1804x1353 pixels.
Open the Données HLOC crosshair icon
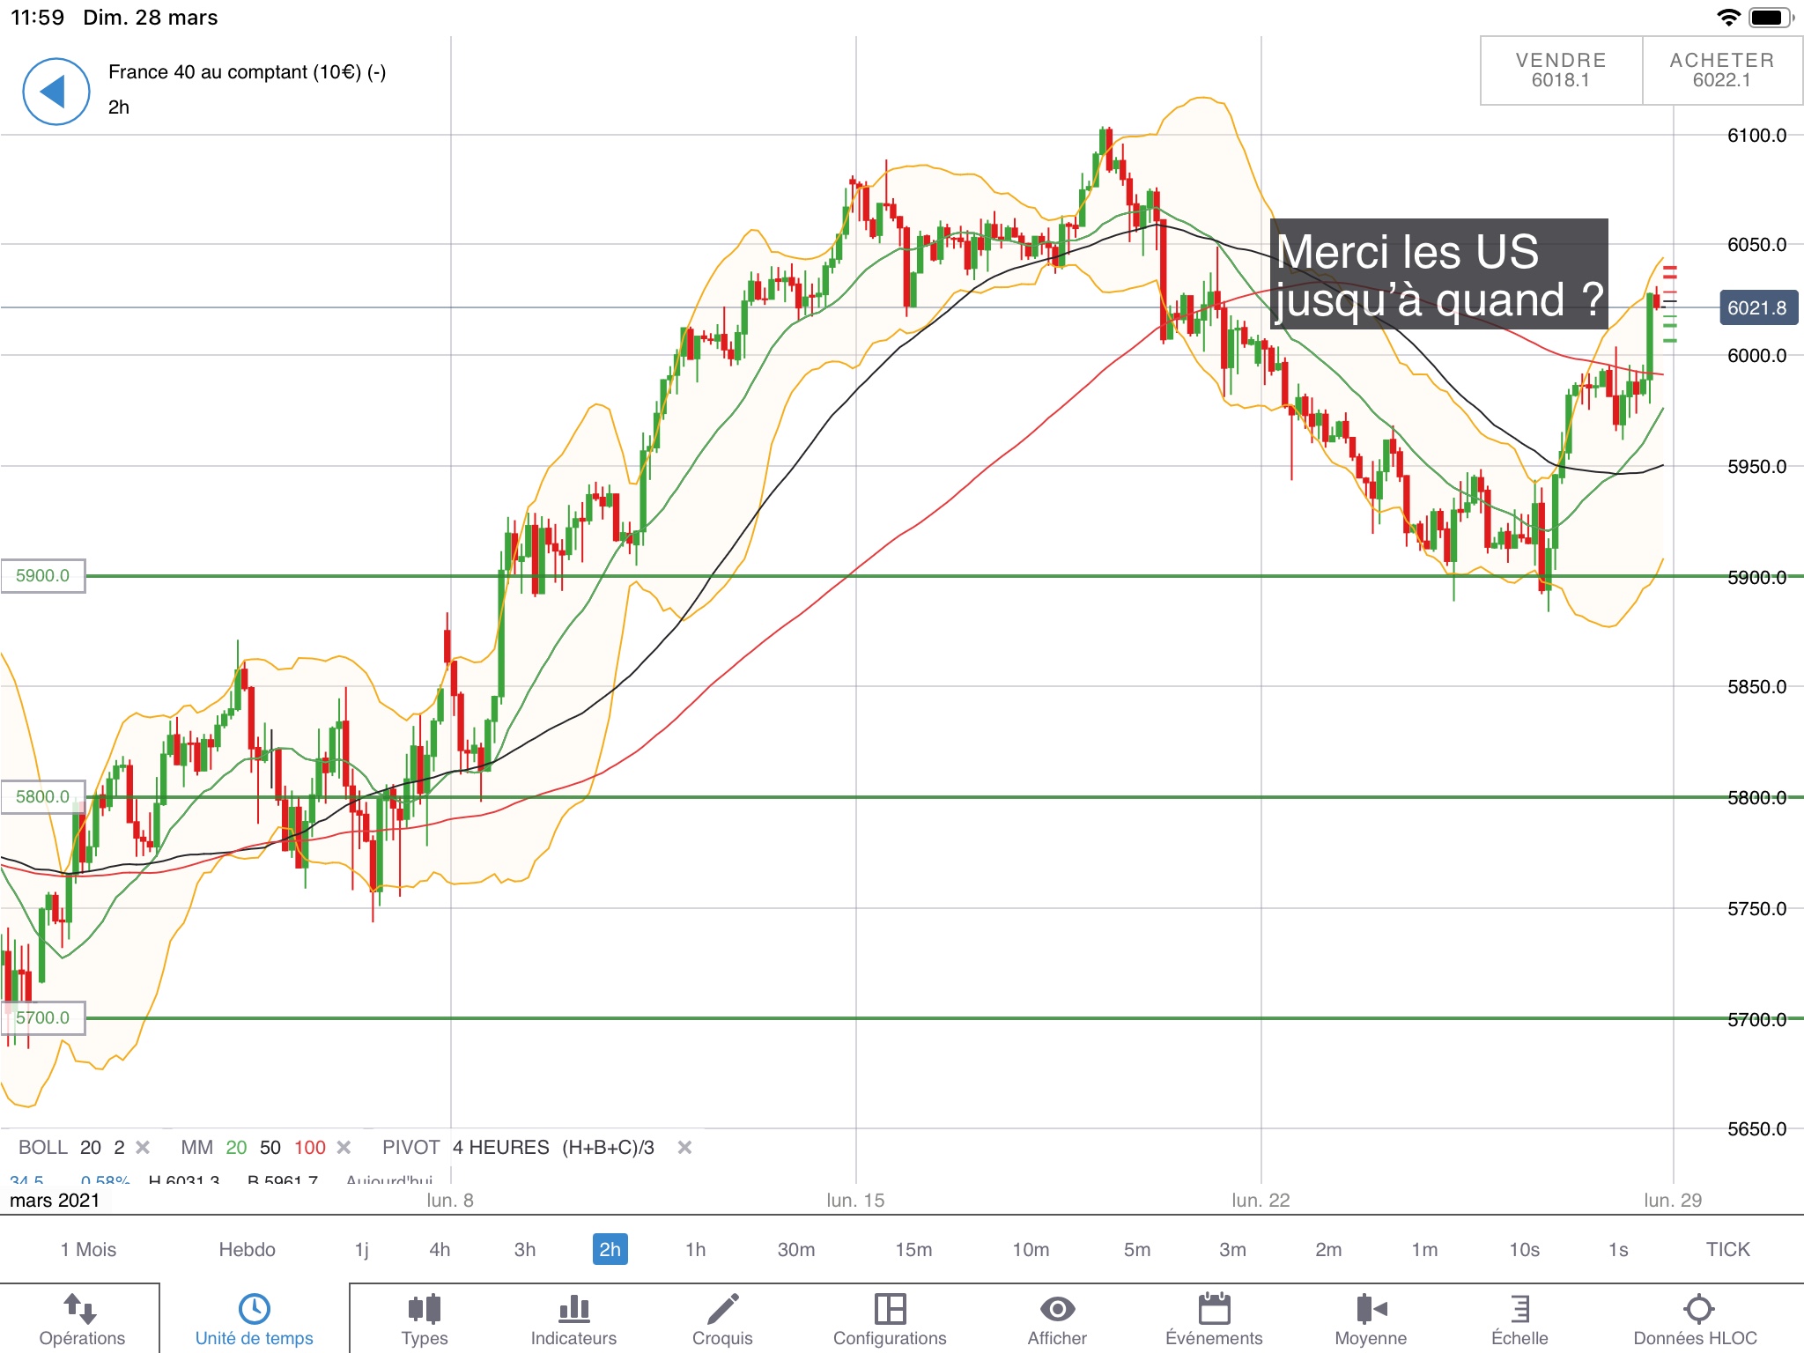(1697, 1310)
